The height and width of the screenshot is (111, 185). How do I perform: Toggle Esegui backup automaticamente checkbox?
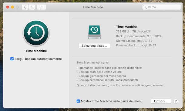point(12,59)
